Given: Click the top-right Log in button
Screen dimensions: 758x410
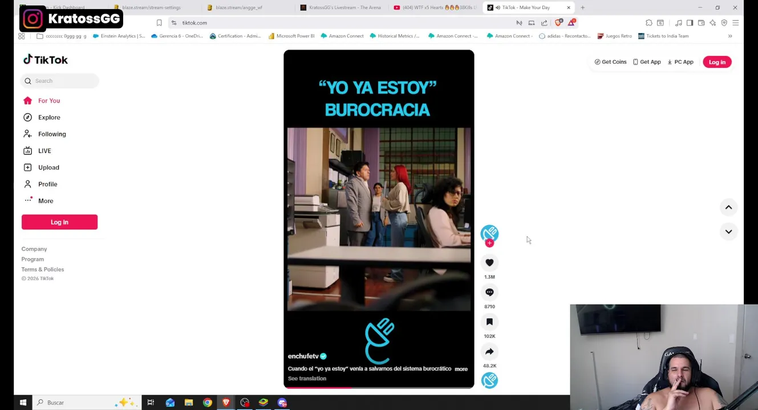Looking at the screenshot, I should tap(717, 62).
